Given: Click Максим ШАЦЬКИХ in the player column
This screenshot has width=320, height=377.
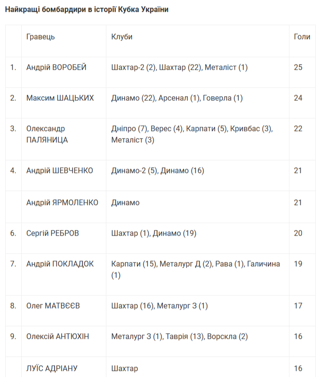Looking at the screenshot, I should 60,98.
